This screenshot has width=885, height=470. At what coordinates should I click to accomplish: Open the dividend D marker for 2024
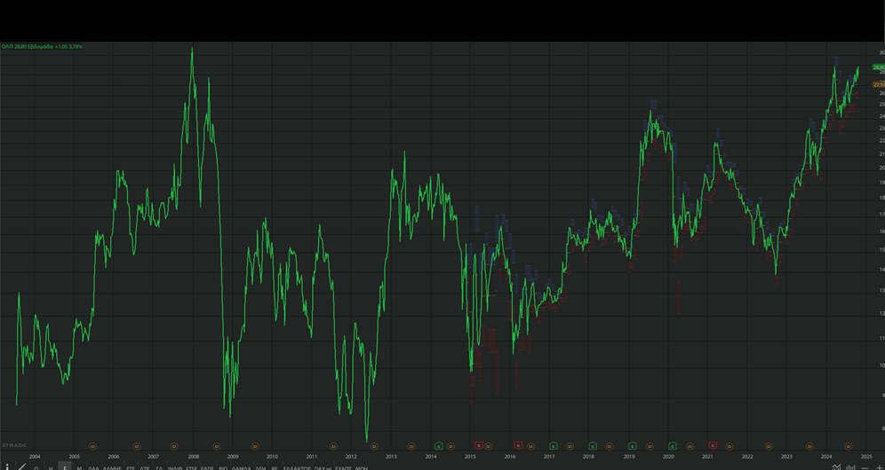click(849, 446)
